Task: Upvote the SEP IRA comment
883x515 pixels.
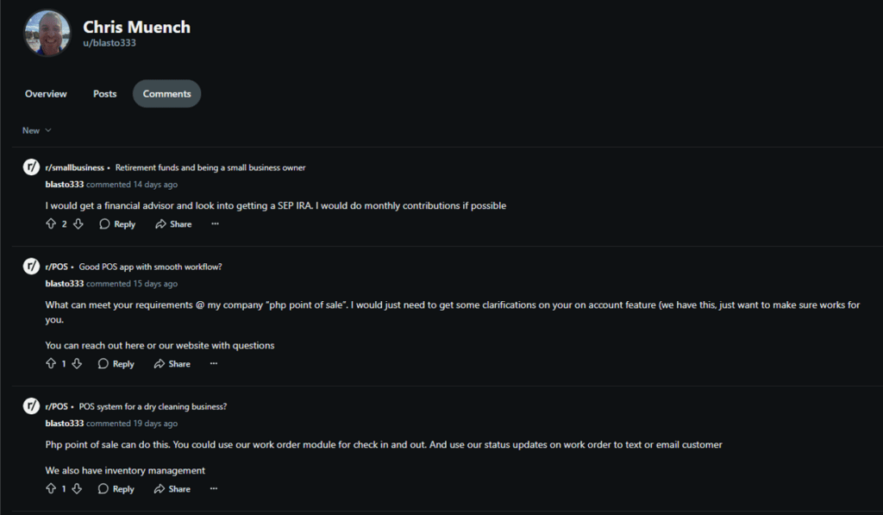Action: (50, 224)
